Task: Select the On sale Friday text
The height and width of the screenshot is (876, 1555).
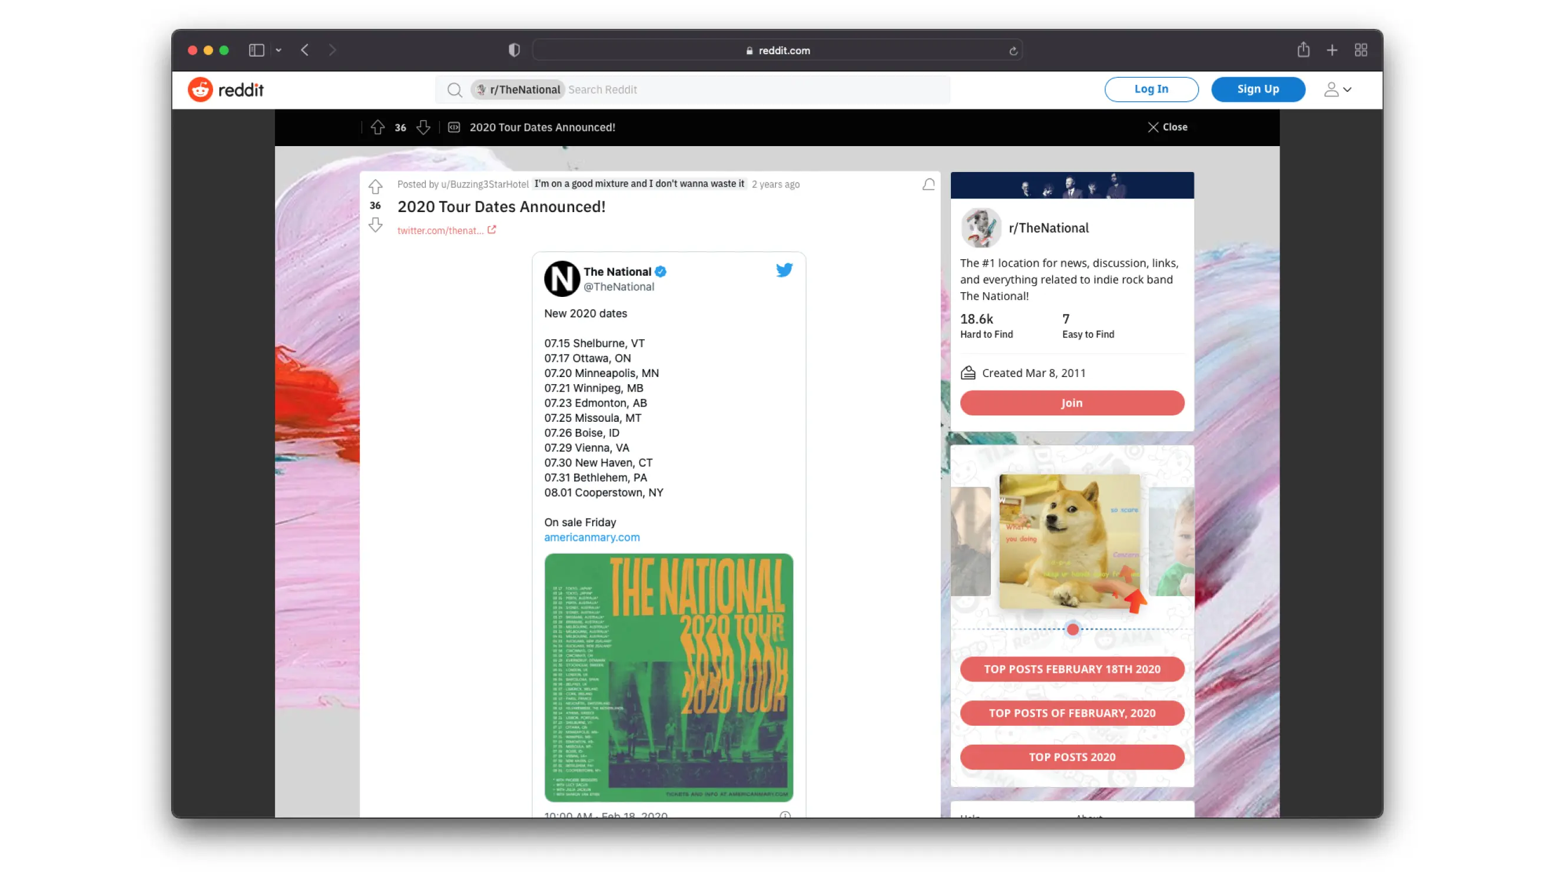Action: pyautogui.click(x=579, y=522)
